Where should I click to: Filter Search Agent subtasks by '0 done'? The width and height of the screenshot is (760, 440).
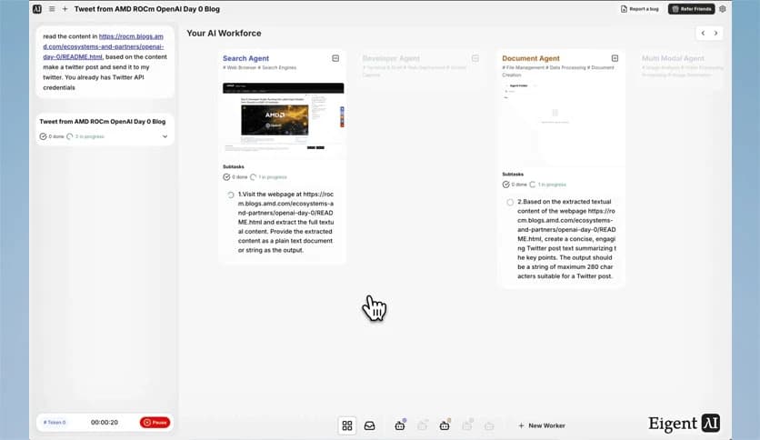pos(235,177)
